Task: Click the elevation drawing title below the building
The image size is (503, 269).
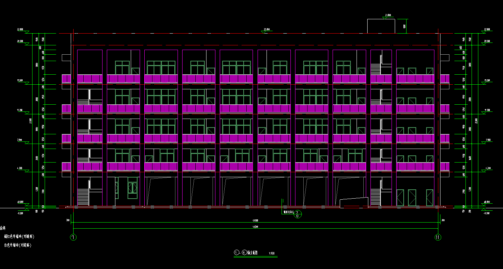Action: [250, 253]
